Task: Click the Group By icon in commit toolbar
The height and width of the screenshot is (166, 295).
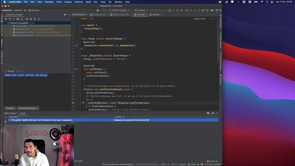Action: (27, 19)
